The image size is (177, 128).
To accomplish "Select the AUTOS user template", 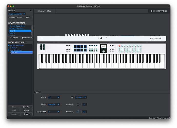I will (22, 53).
